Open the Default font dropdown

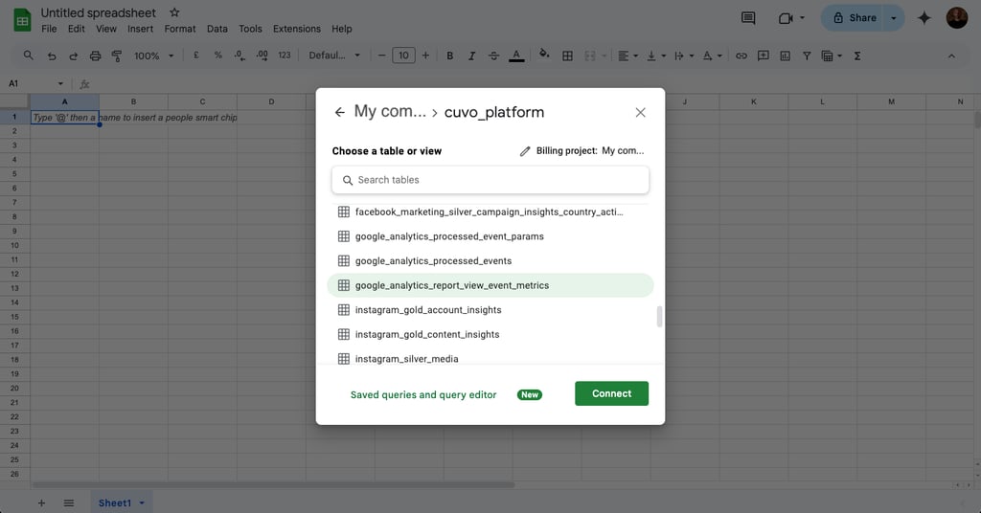(334, 56)
